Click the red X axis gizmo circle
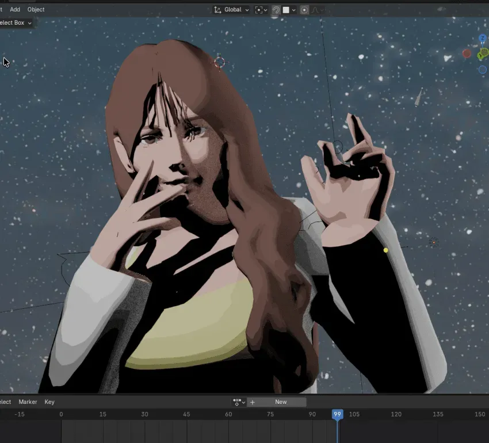The image size is (489, 443). pos(467,54)
